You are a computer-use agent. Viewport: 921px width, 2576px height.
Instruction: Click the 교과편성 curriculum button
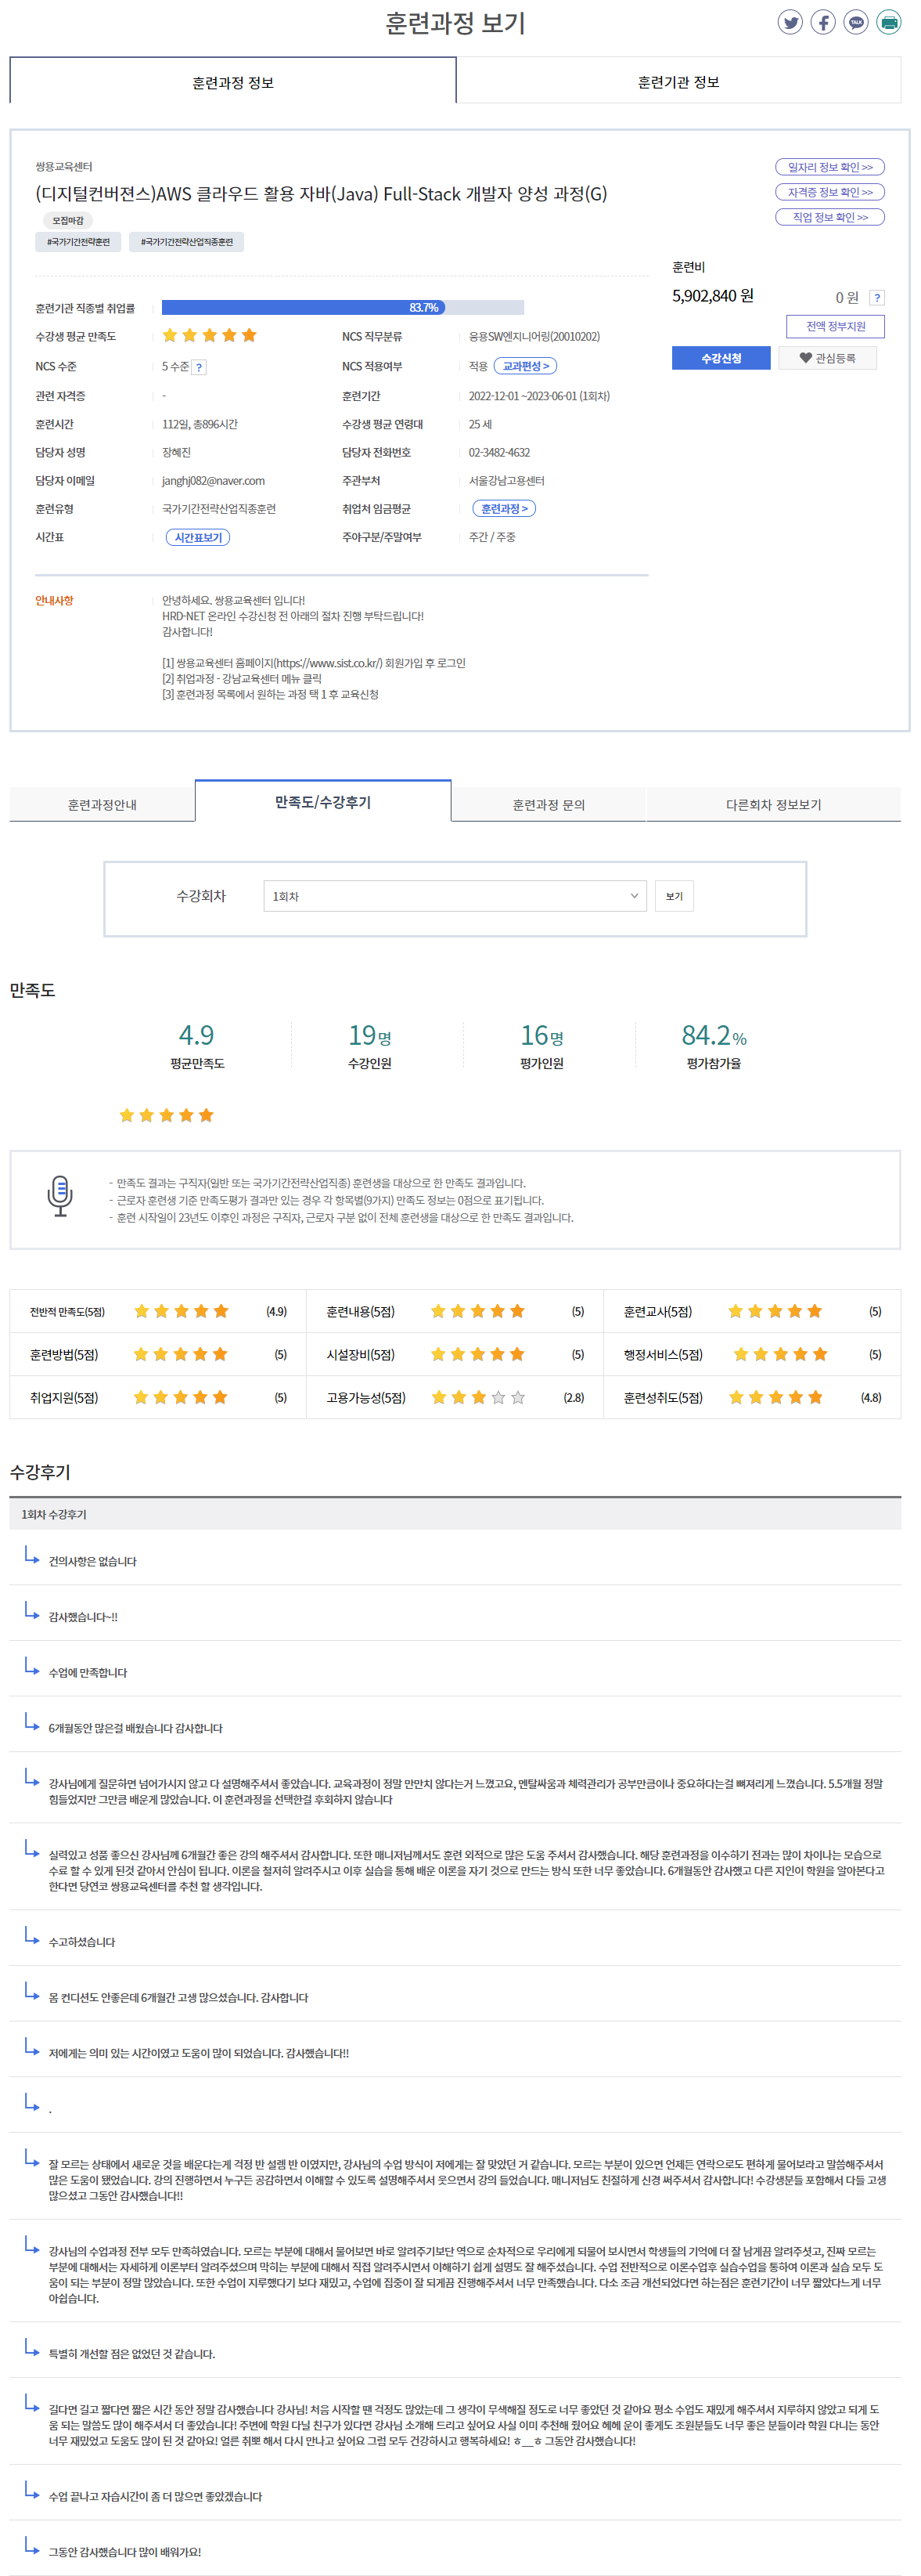[524, 366]
